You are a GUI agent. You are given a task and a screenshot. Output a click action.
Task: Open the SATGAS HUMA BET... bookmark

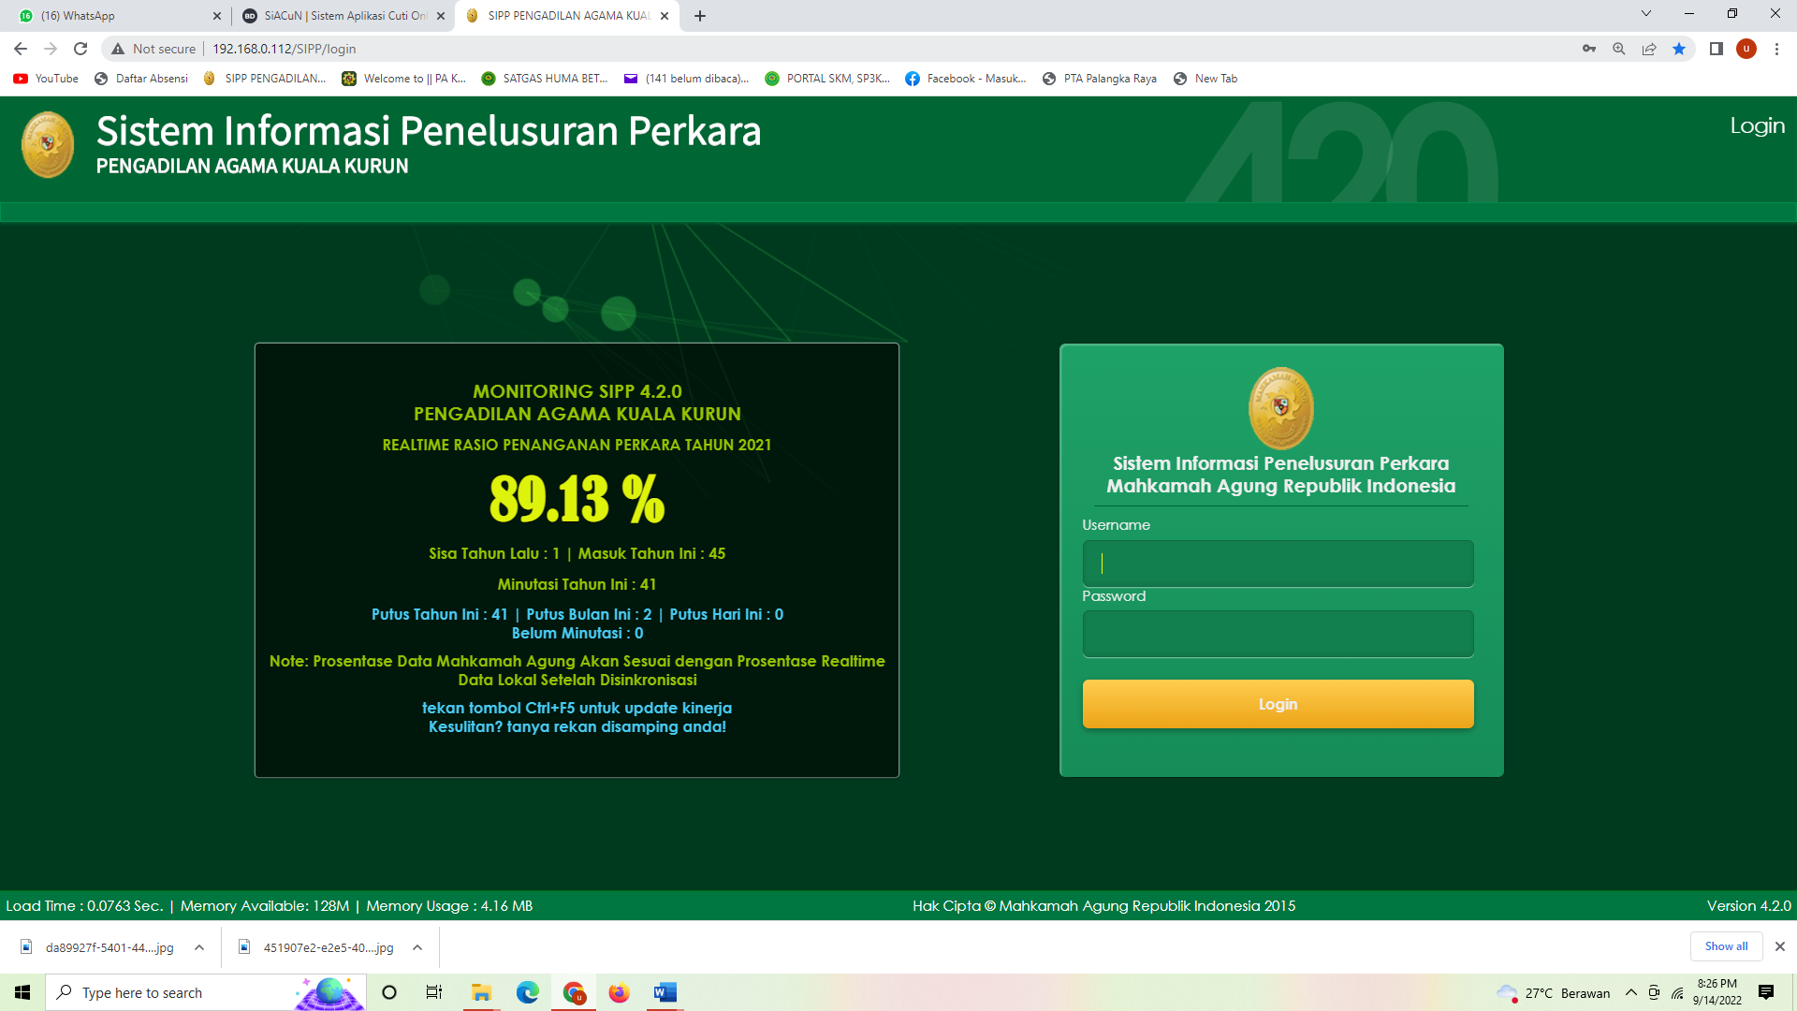point(545,79)
